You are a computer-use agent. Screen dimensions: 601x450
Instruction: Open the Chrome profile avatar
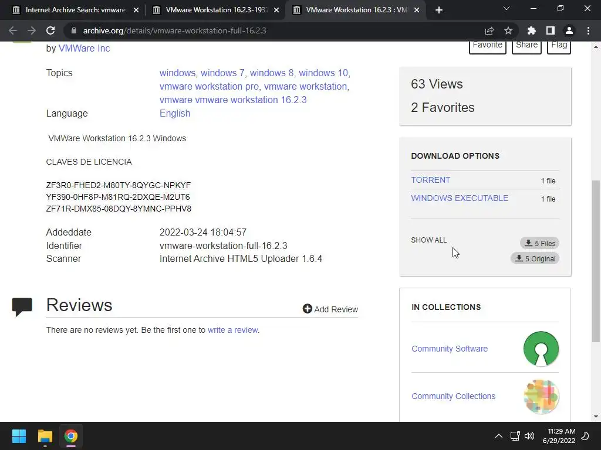[x=569, y=30]
